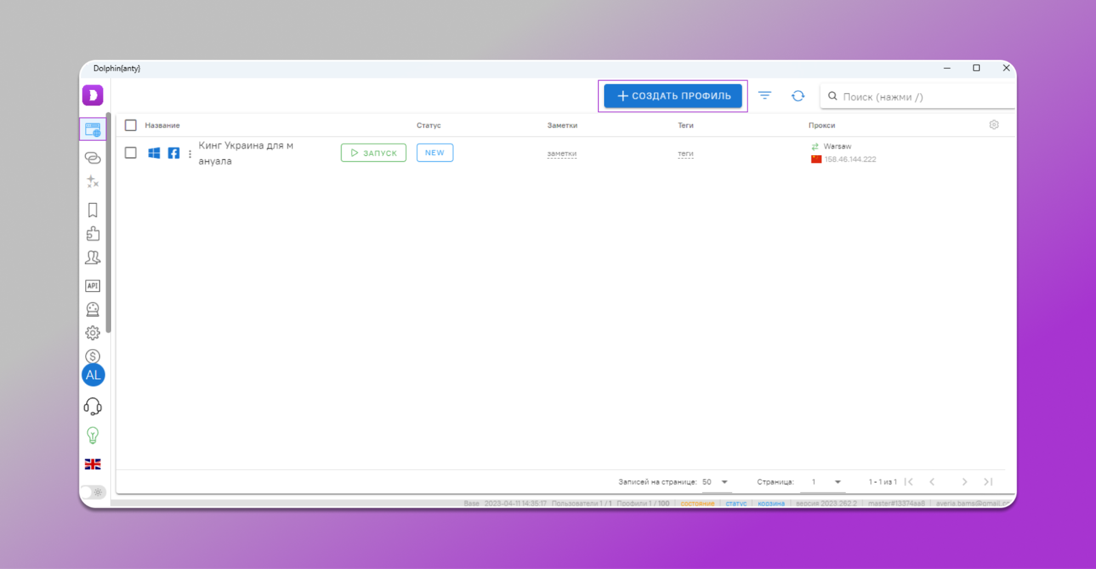The image size is (1096, 569).
Task: Open the extensions puzzle icon
Action: pyautogui.click(x=93, y=234)
